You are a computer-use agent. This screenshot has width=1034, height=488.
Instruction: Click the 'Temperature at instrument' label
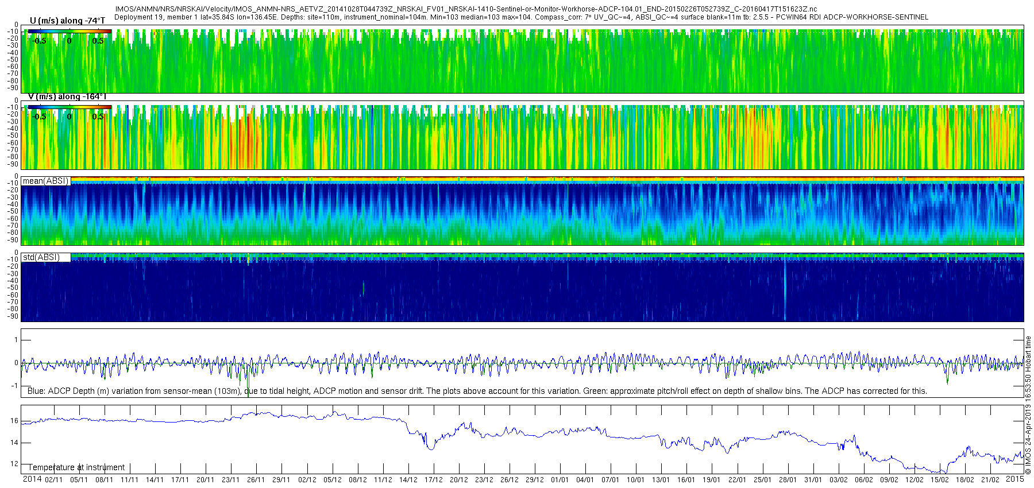(x=76, y=467)
